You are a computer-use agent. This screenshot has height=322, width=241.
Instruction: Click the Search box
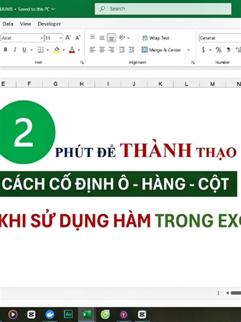(x=163, y=9)
